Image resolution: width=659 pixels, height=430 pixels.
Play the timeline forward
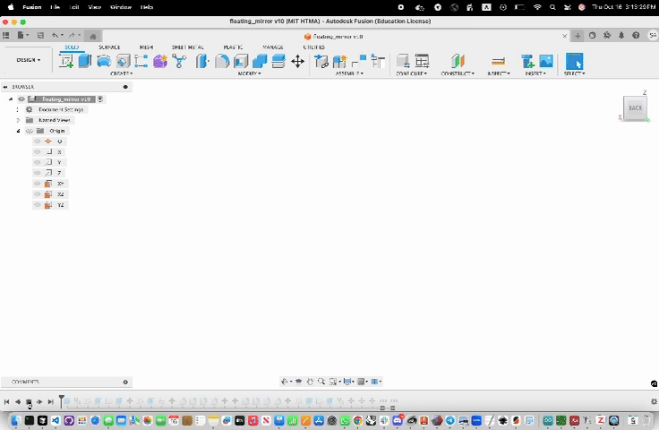(x=39, y=402)
